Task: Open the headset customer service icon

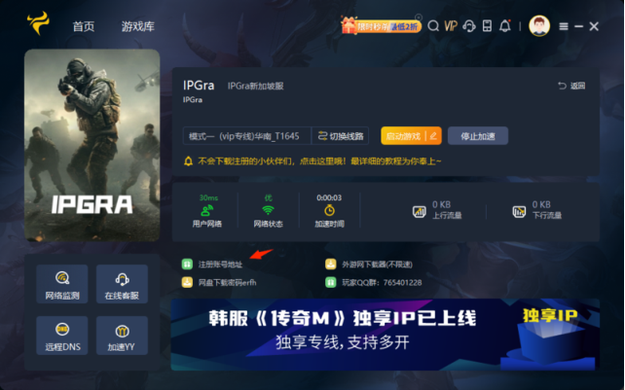Action: tap(469, 26)
